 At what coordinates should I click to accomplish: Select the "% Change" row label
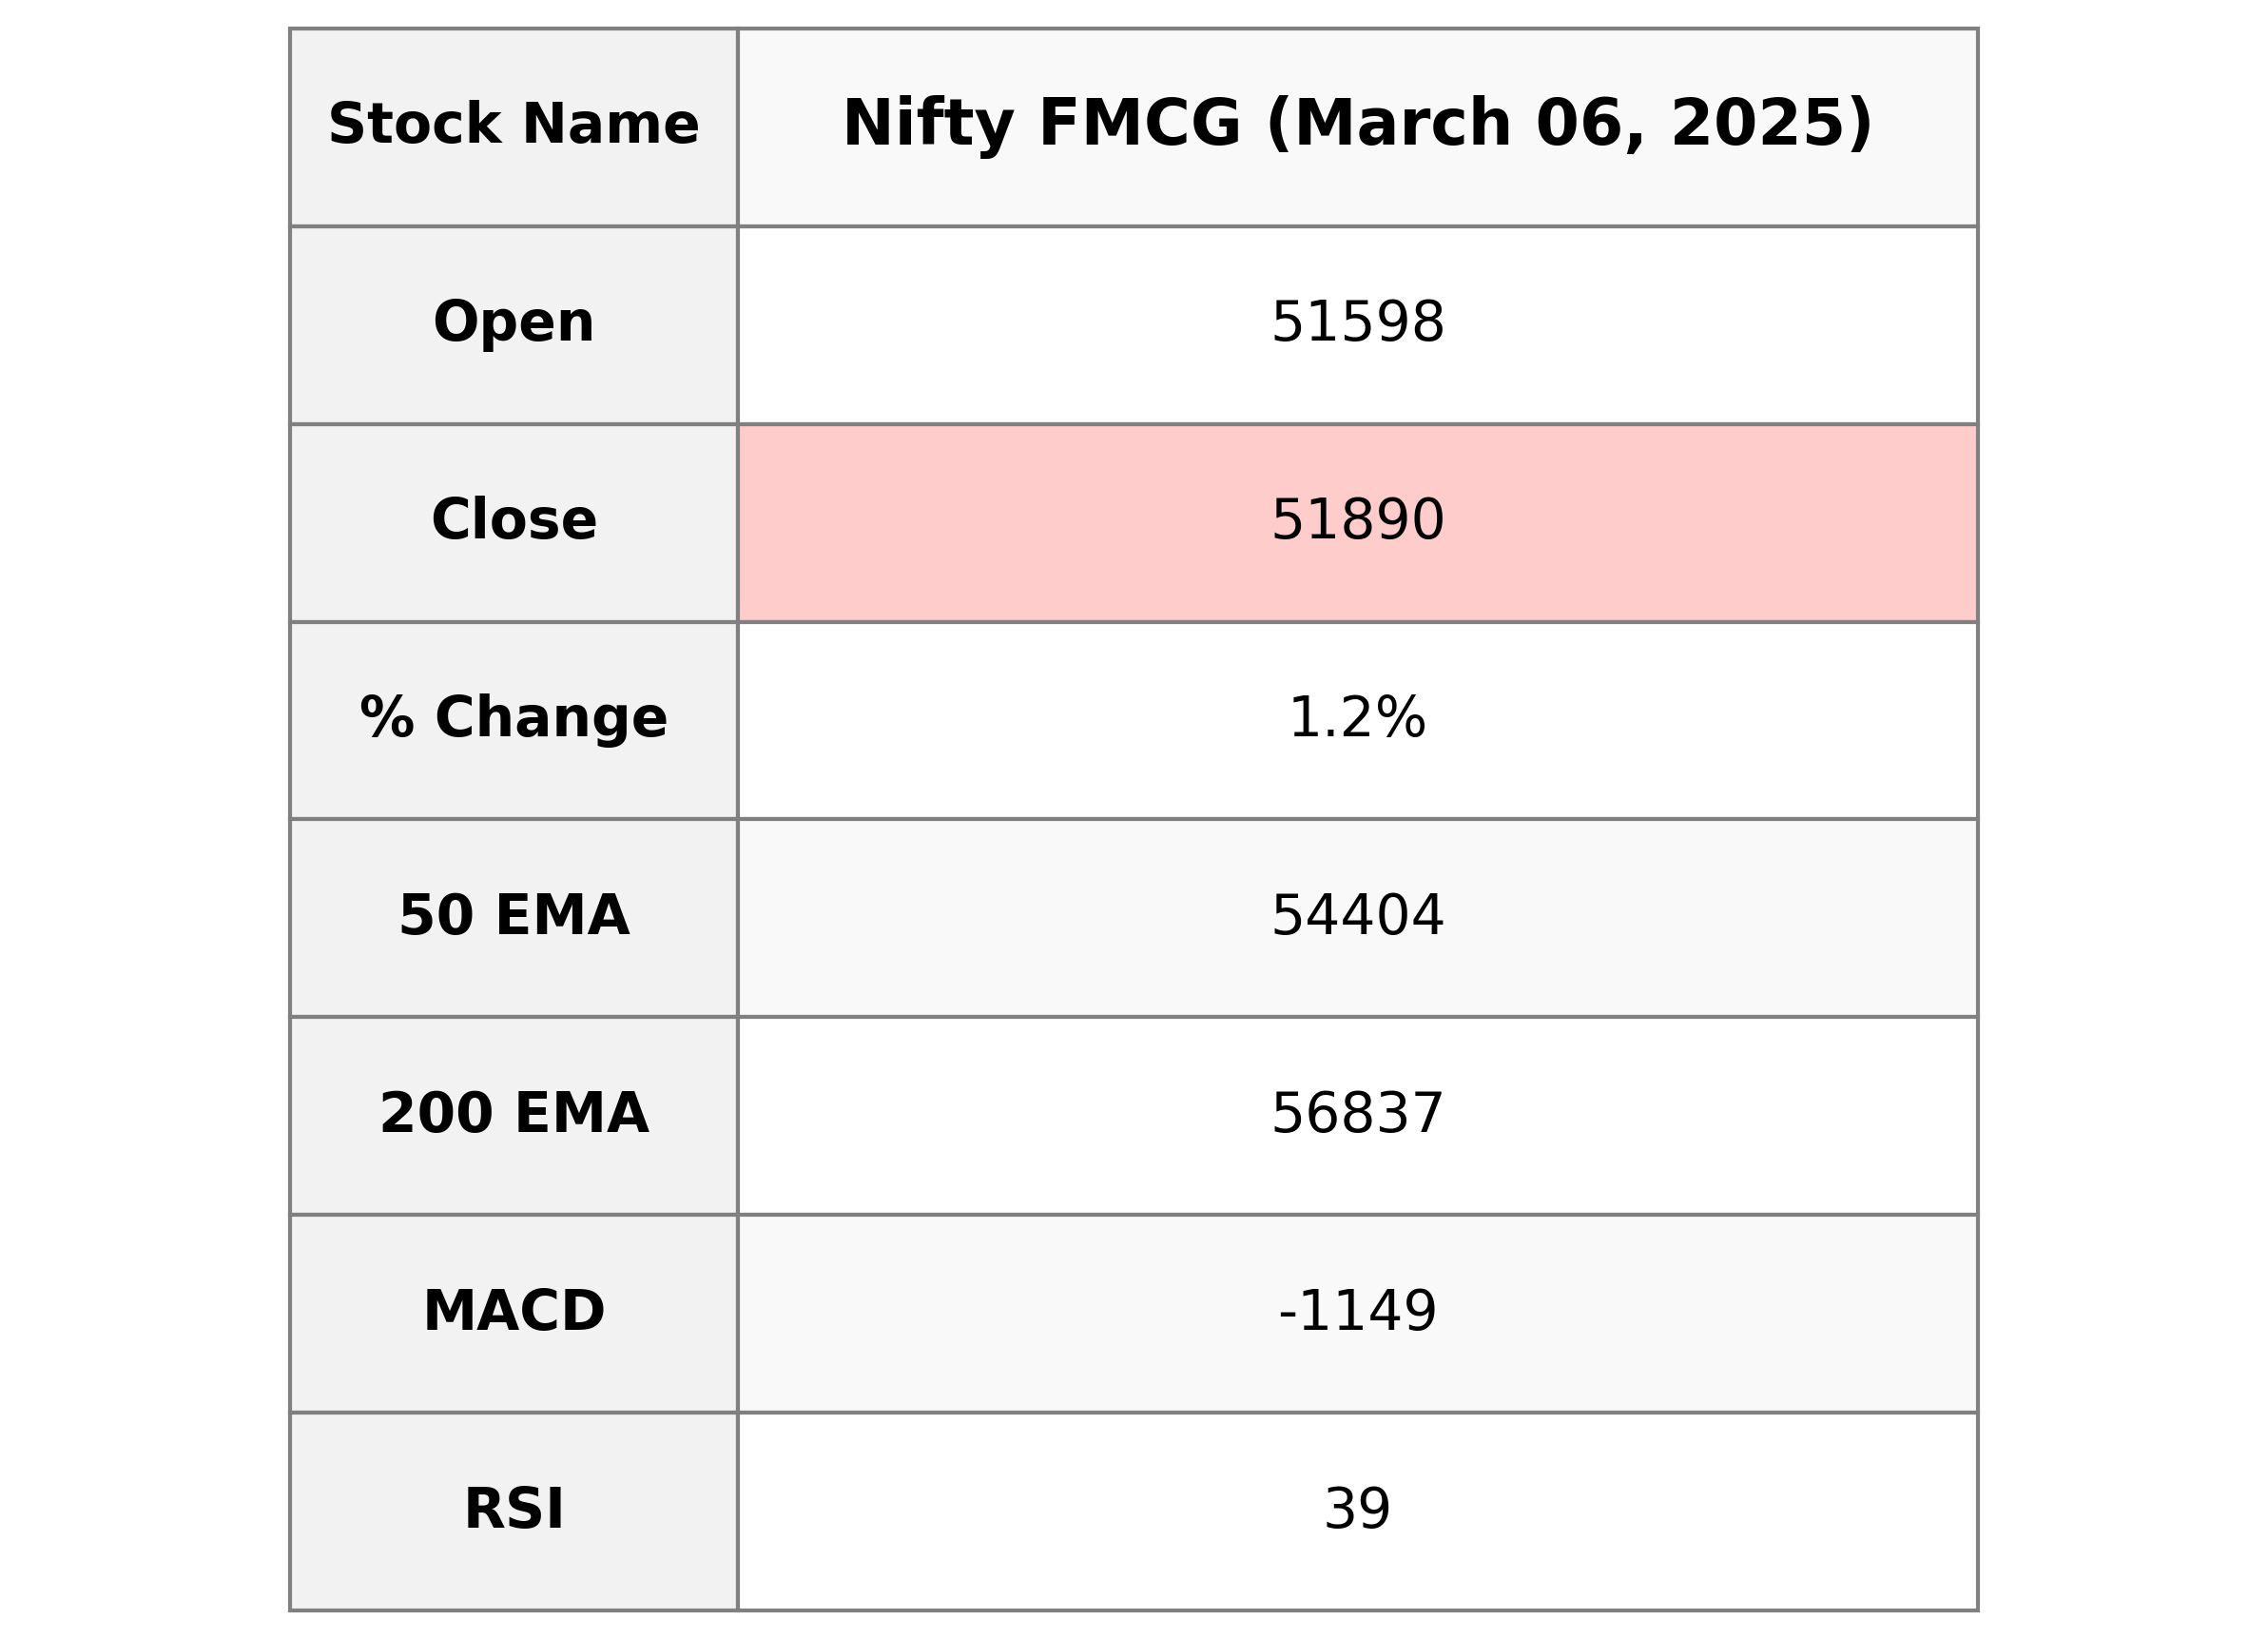[x=513, y=718]
